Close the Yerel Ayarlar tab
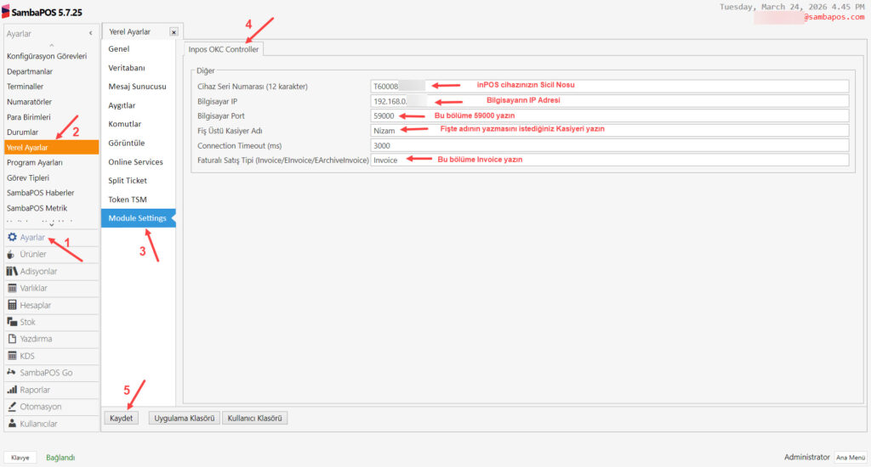 coord(174,32)
